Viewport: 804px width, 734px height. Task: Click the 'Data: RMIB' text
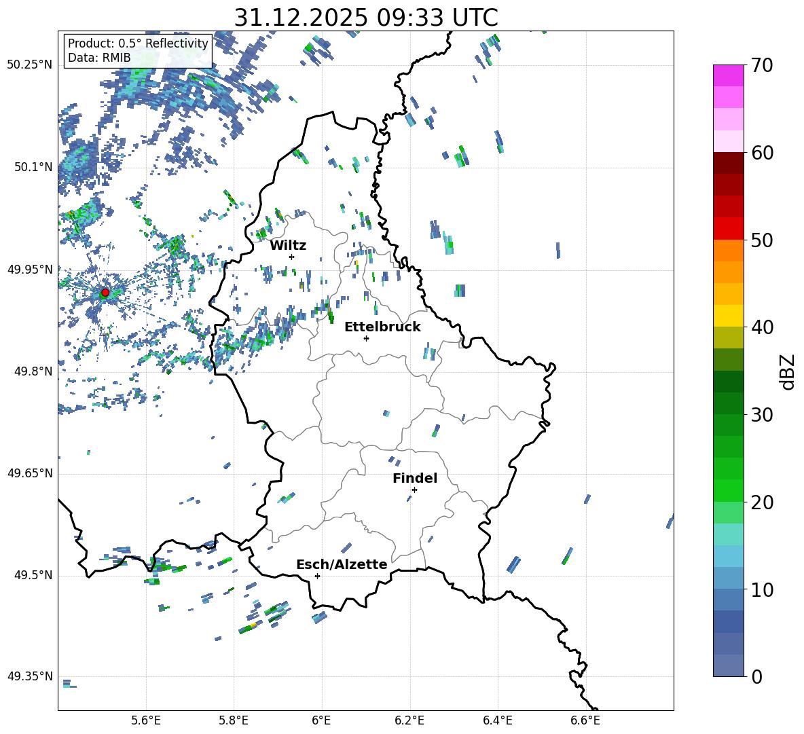pos(99,58)
